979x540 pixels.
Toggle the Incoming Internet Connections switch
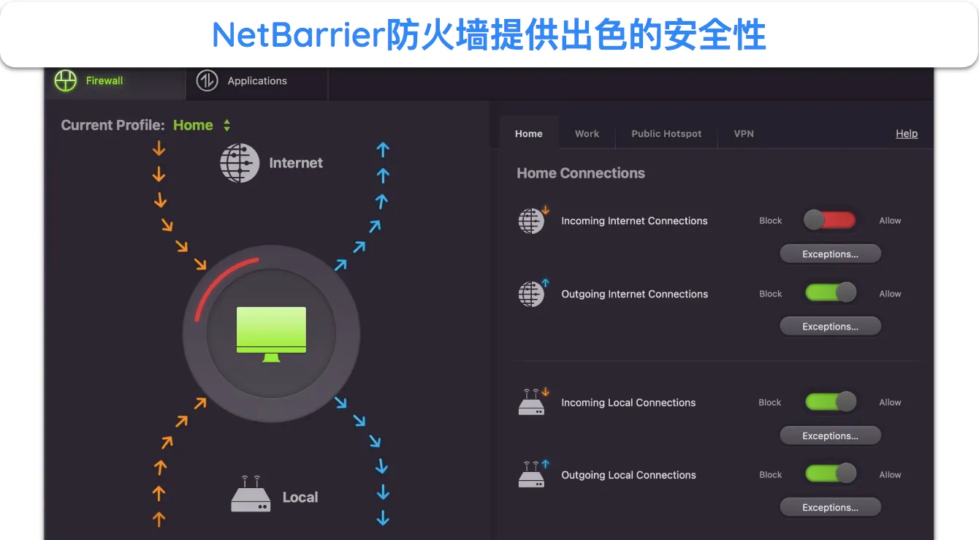829,221
